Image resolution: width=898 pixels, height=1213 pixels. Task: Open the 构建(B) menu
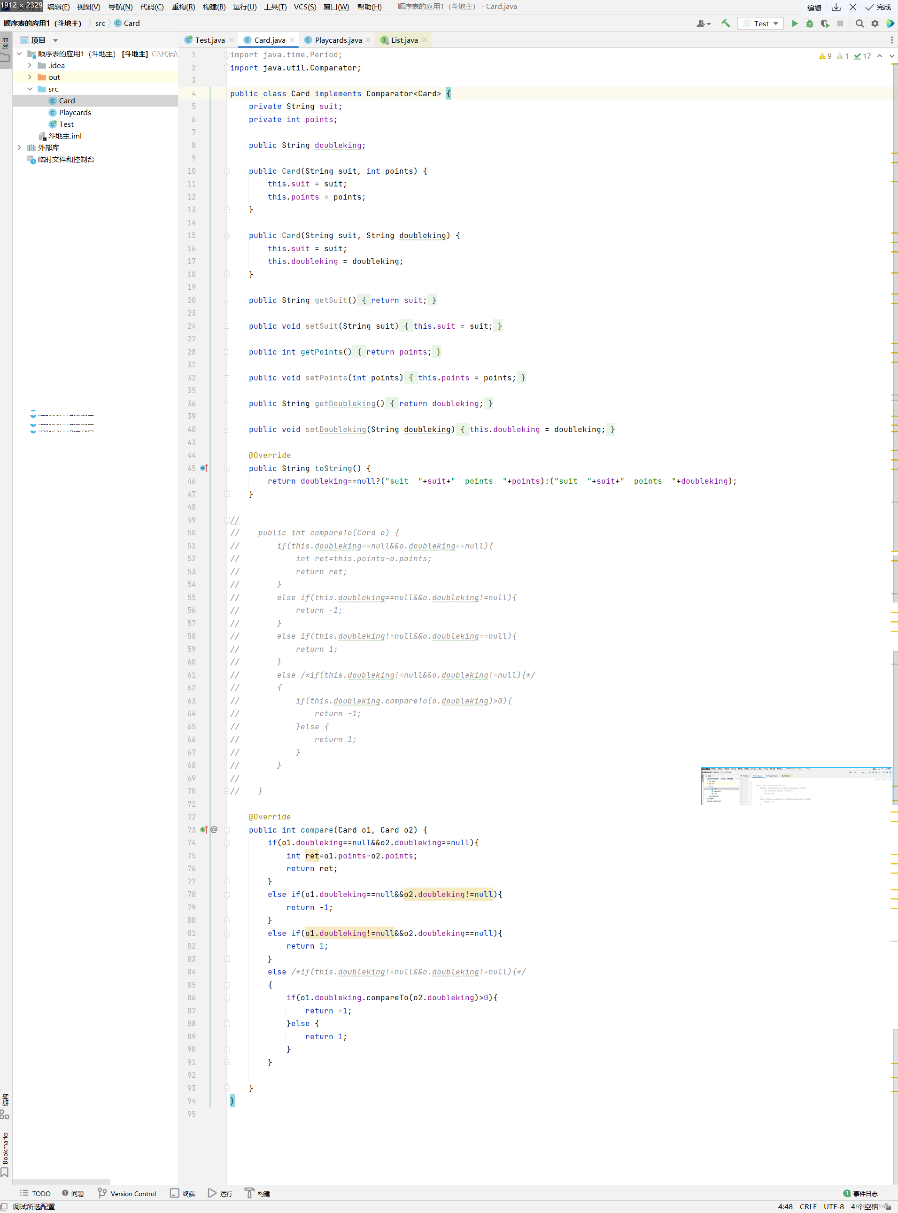(214, 7)
